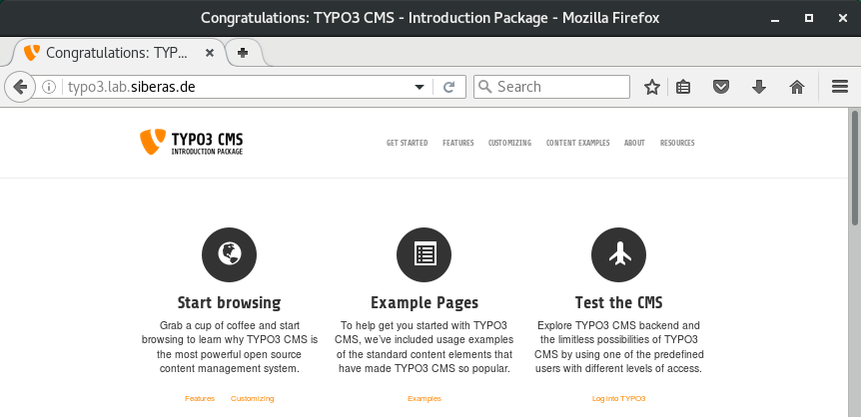Expand the URL history dropdown arrow
This screenshot has width=861, height=417.
click(421, 87)
